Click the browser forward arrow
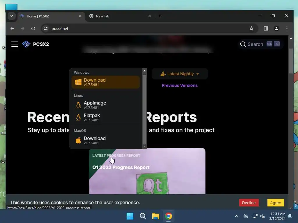Screen dimensions: 298x223 (23, 28)
